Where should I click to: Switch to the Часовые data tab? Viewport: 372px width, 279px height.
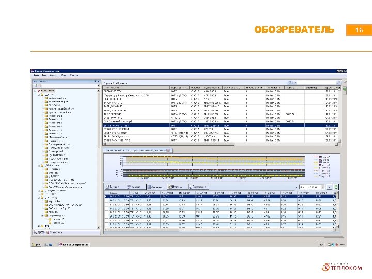(x=136, y=187)
